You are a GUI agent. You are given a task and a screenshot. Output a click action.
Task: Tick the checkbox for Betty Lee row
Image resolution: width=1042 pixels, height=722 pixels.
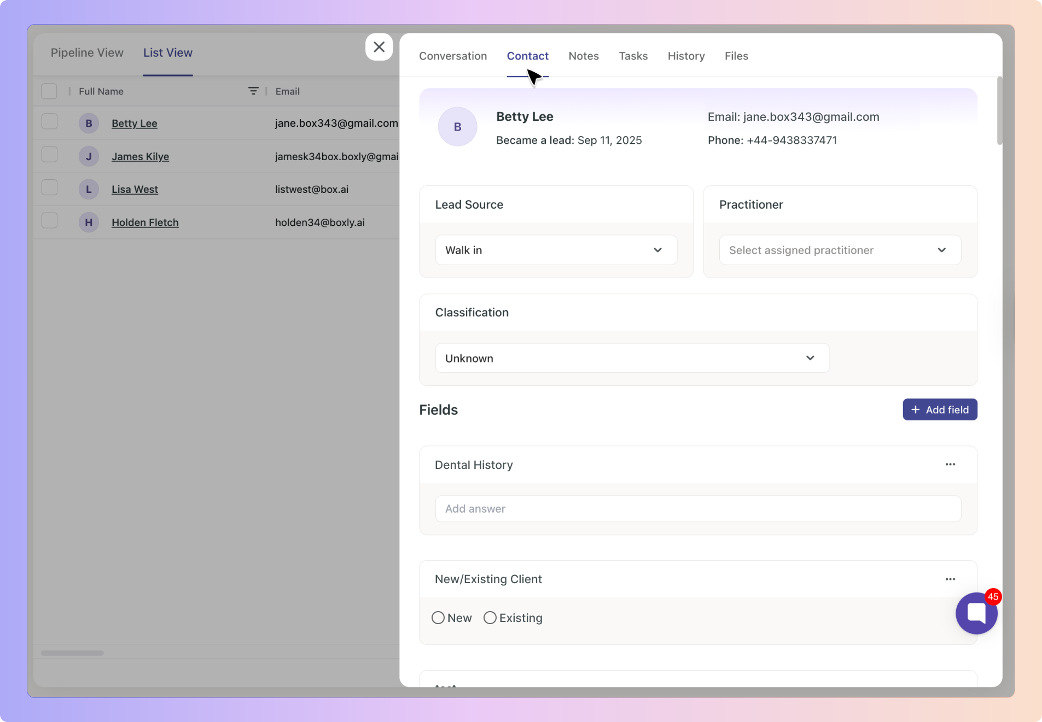(50, 121)
